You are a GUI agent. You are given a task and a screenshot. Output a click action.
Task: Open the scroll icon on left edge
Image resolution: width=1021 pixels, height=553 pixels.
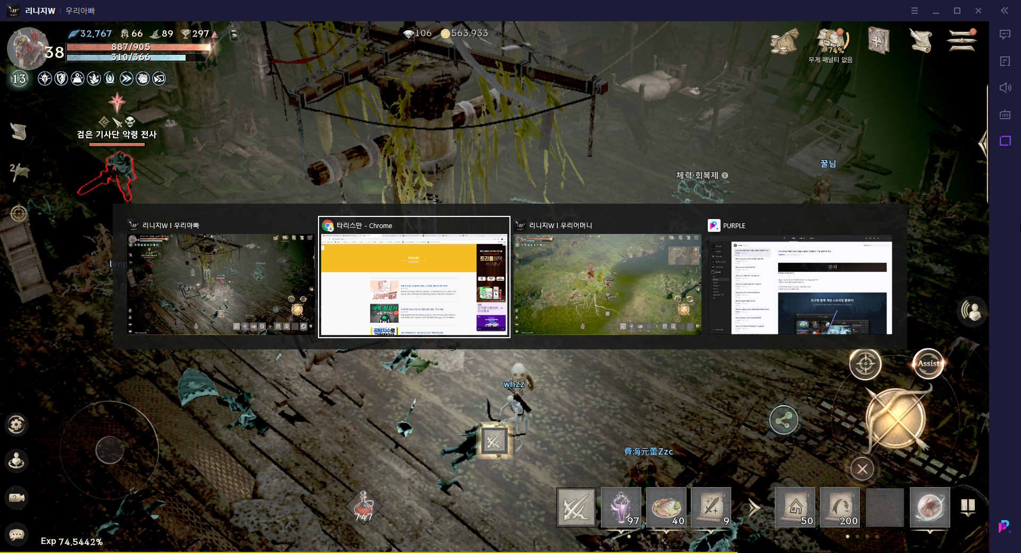pos(19,131)
